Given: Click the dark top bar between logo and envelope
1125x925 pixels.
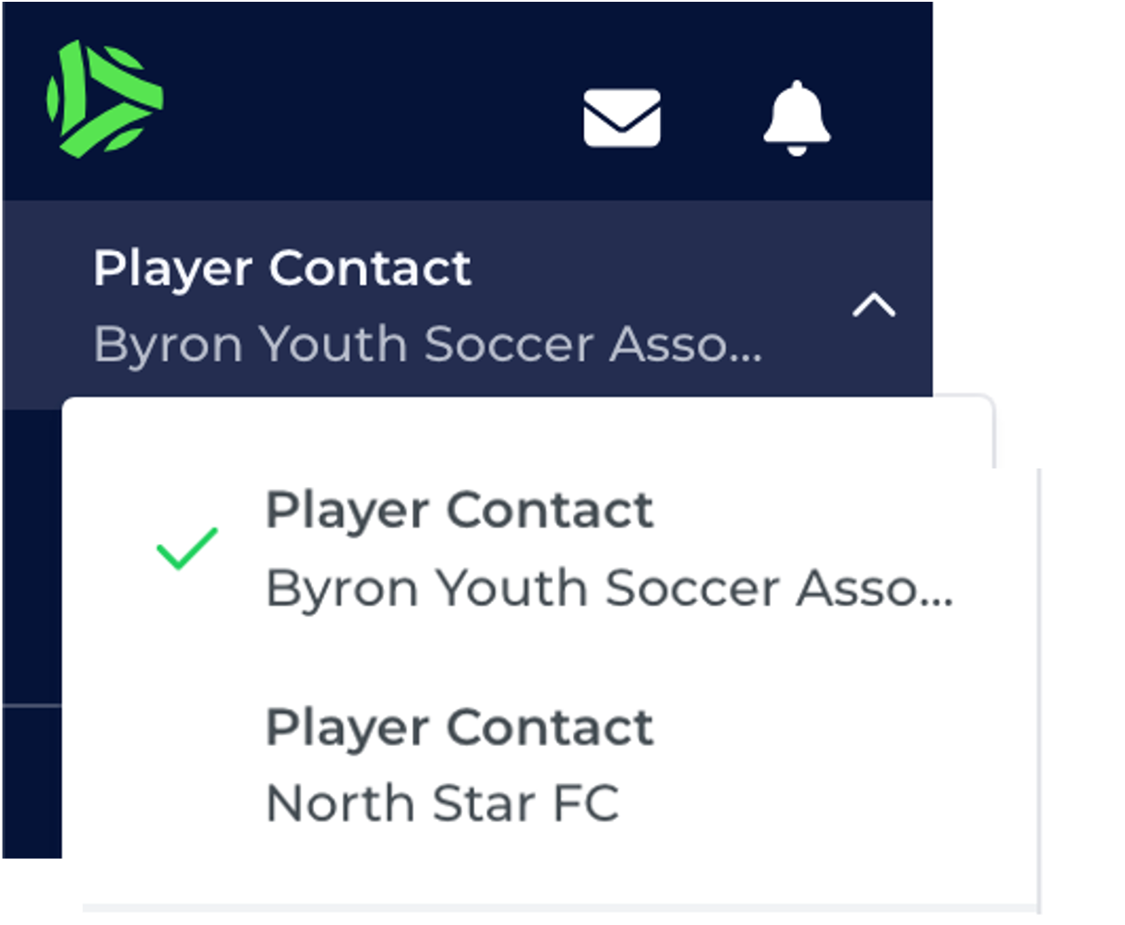Looking at the screenshot, I should tap(369, 101).
